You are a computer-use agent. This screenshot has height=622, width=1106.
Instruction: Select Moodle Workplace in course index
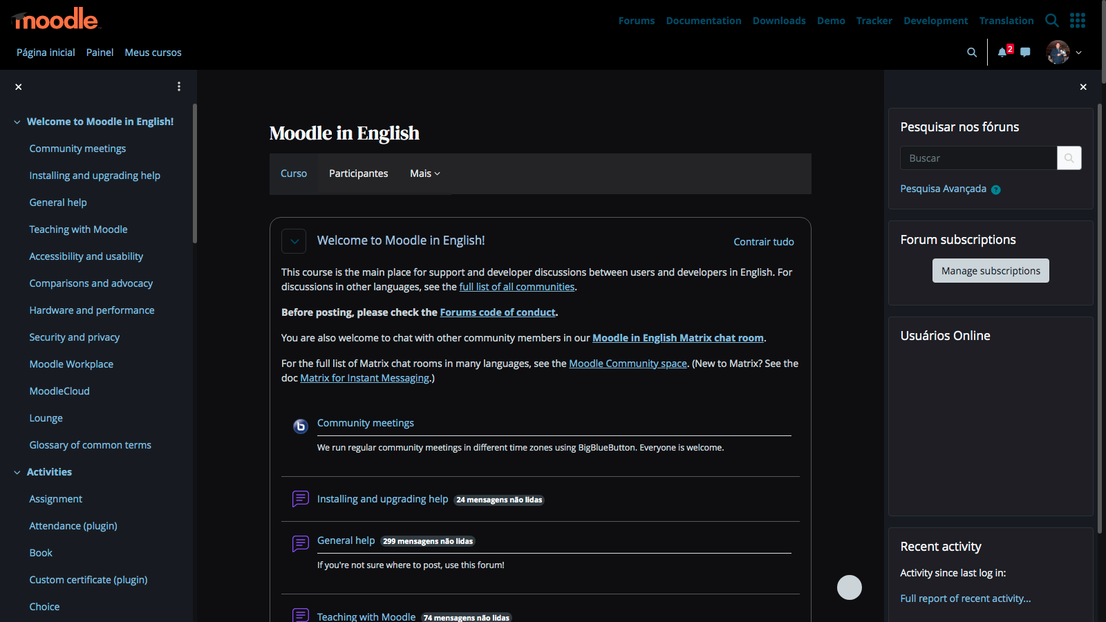pyautogui.click(x=71, y=364)
